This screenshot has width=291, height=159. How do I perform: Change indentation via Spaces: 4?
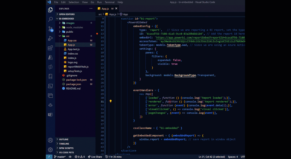[233, 157]
